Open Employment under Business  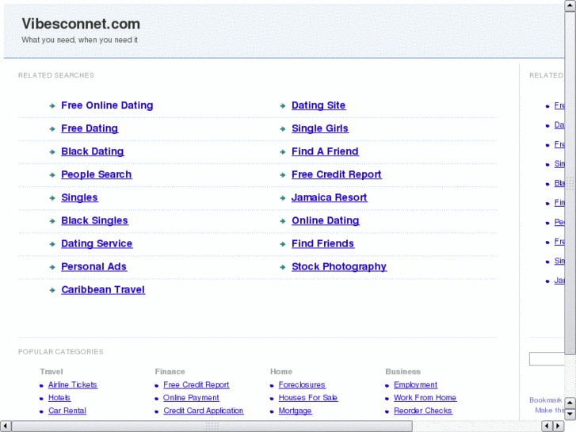[x=415, y=385]
